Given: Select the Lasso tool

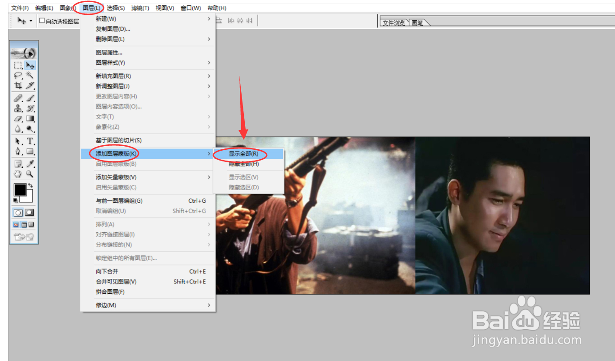Looking at the screenshot, I should tap(18, 75).
